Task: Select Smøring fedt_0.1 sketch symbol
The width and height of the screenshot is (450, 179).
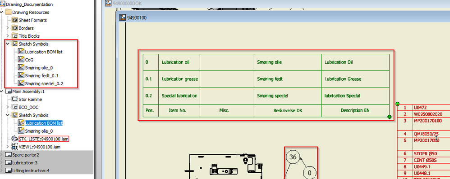Action: (x=42, y=76)
